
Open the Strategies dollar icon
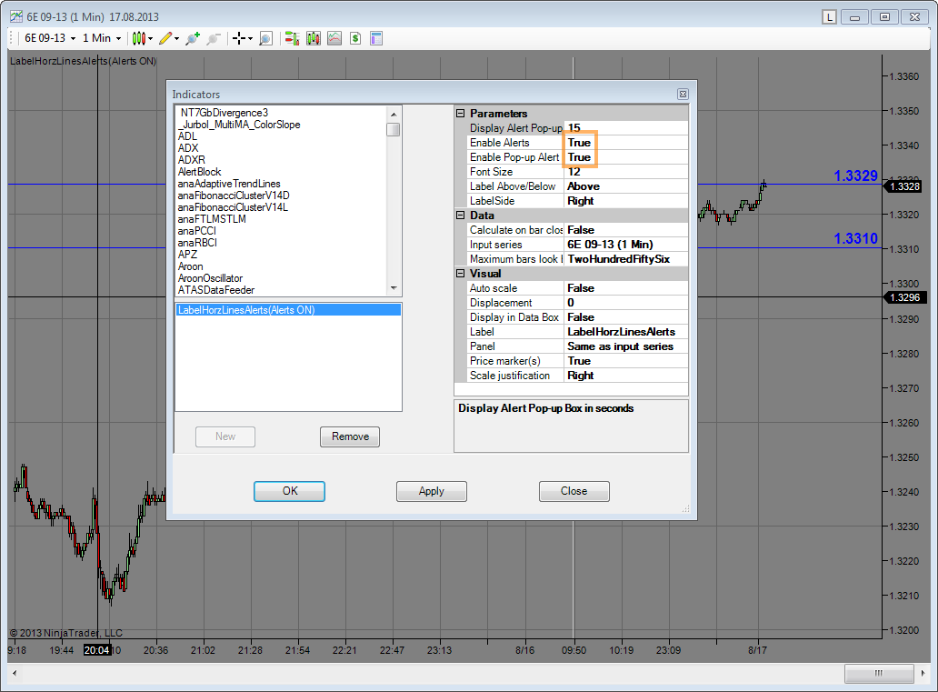pos(355,38)
